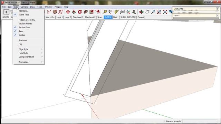Screen dimensions: 221x124
Task: Open the Component Edit submenu
Action: [x=29, y=57]
